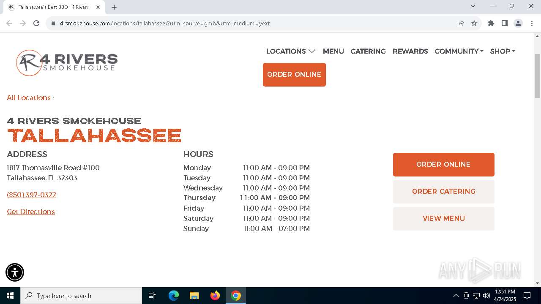Viewport: 541px width, 304px height.
Task: Click the 4 Rivers Smokehouse logo
Action: pos(67,62)
